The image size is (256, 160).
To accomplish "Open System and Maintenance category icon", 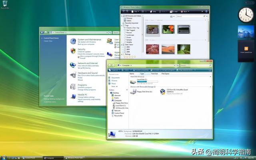I will point(73,40).
